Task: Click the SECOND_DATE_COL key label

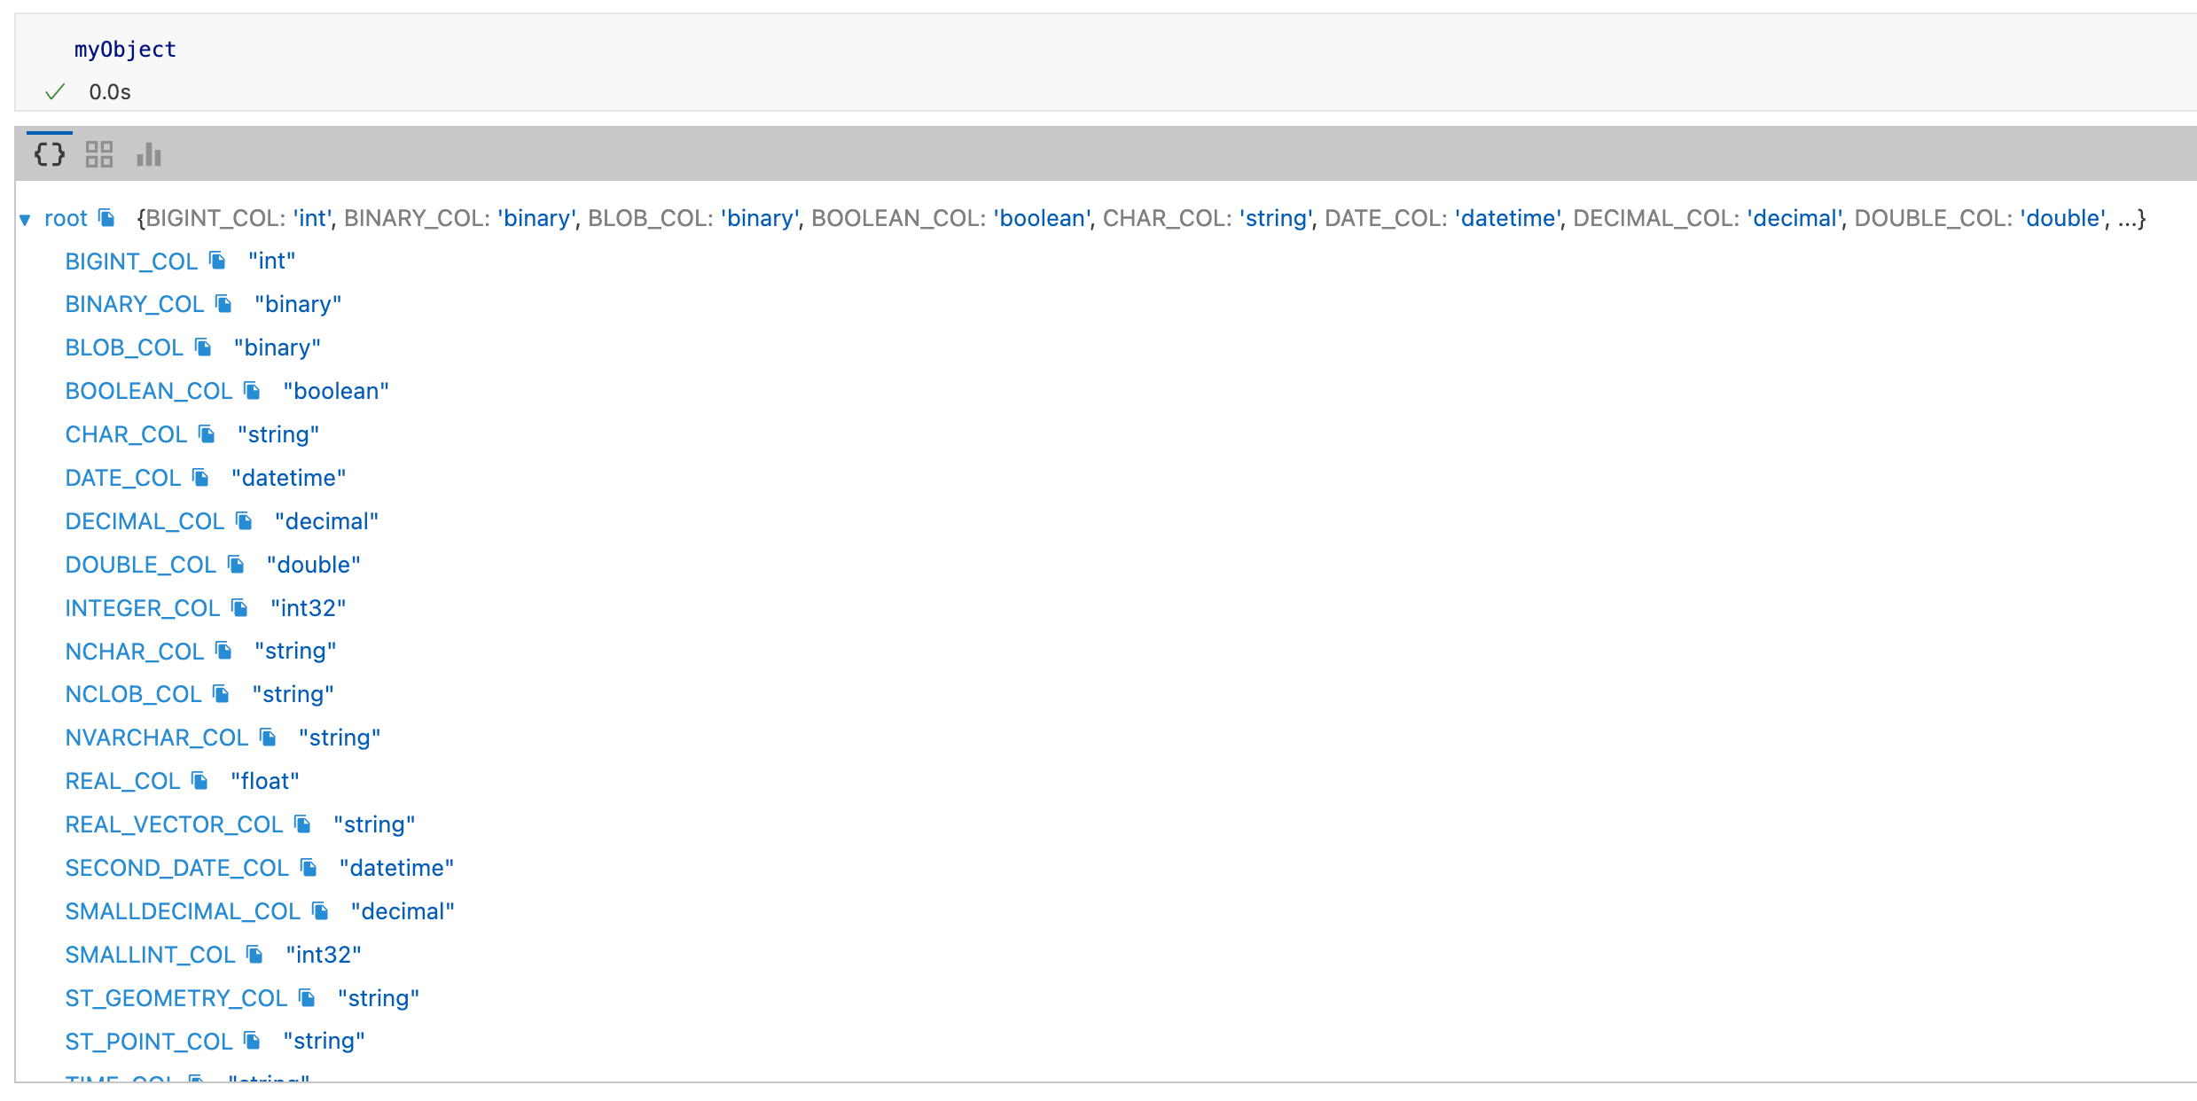Action: point(176,868)
